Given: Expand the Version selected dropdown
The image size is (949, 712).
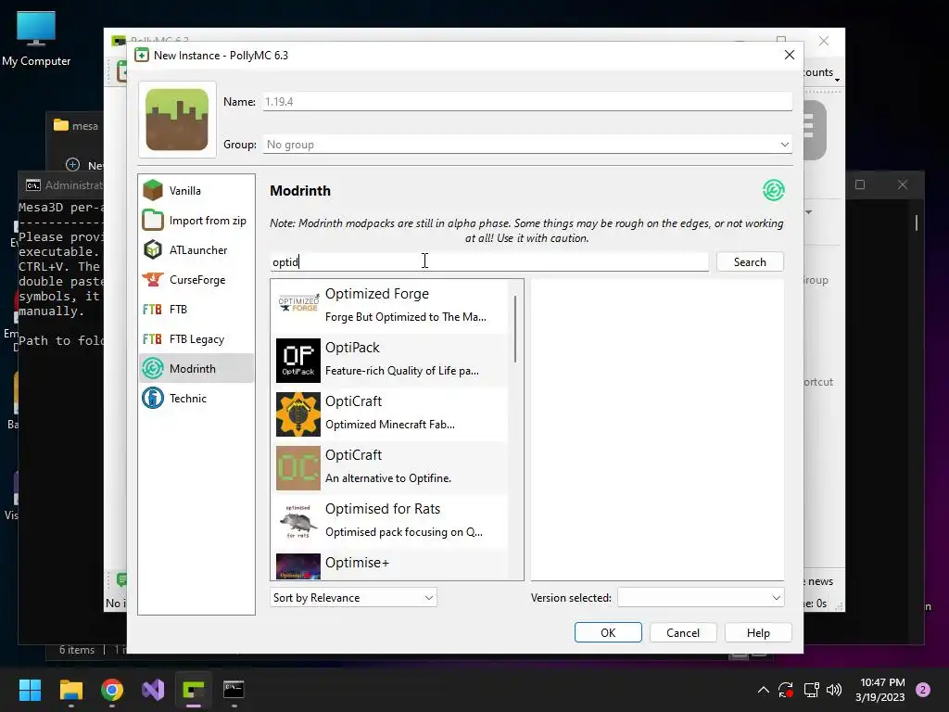Looking at the screenshot, I should tap(701, 598).
